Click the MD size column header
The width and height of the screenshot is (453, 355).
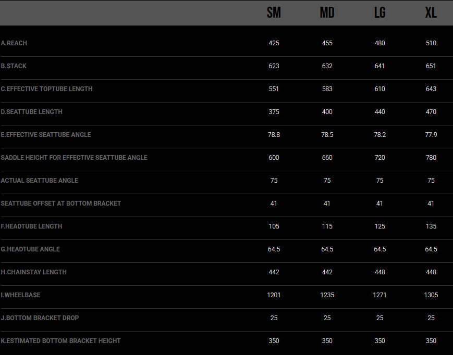click(327, 13)
